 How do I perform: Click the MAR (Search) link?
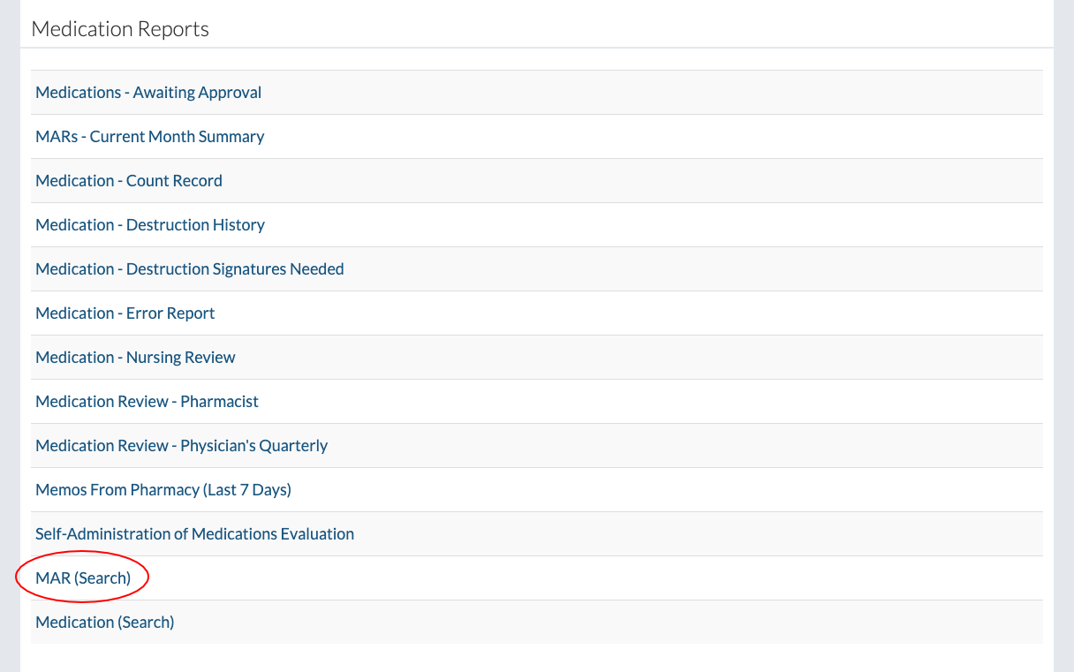[83, 578]
